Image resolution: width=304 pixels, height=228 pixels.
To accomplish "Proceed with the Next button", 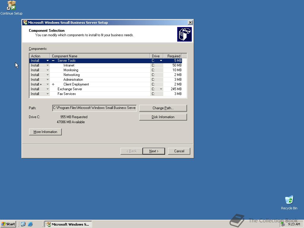I will (x=154, y=151).
